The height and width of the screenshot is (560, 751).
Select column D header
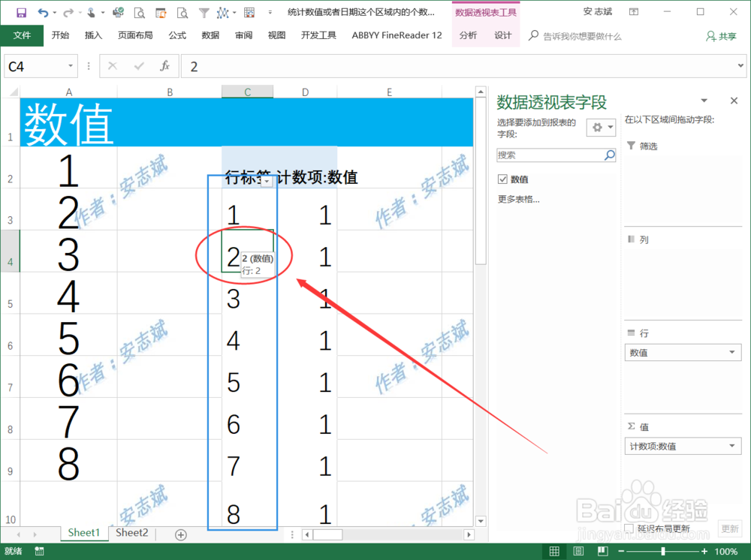point(305,92)
